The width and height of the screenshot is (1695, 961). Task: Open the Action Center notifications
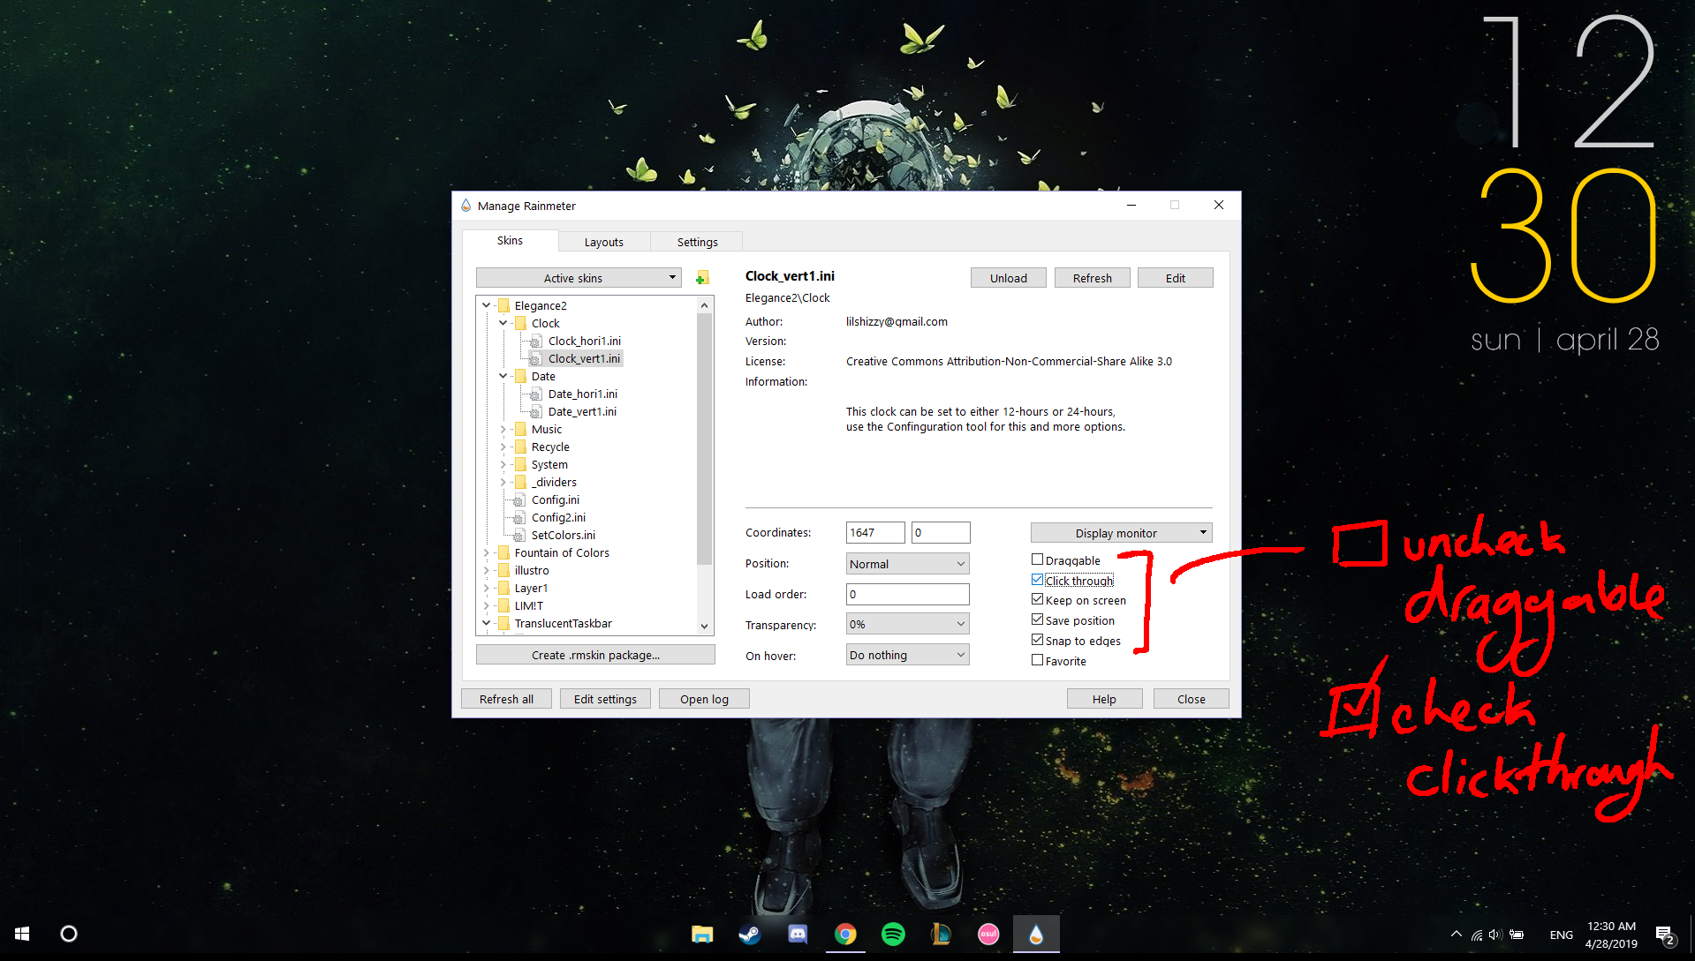point(1666,935)
